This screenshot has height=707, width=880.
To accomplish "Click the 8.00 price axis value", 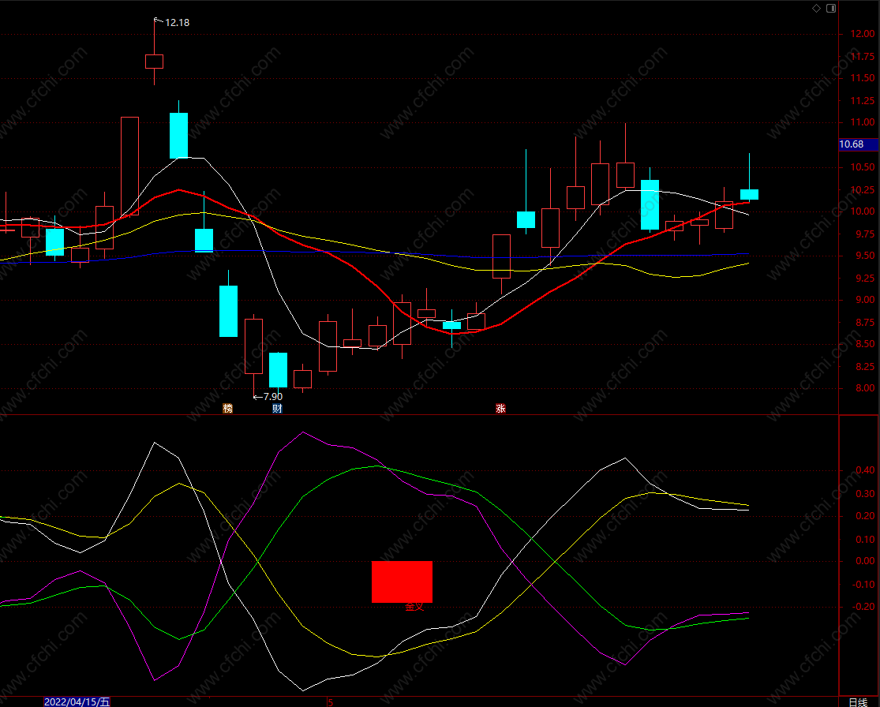I will [x=864, y=388].
